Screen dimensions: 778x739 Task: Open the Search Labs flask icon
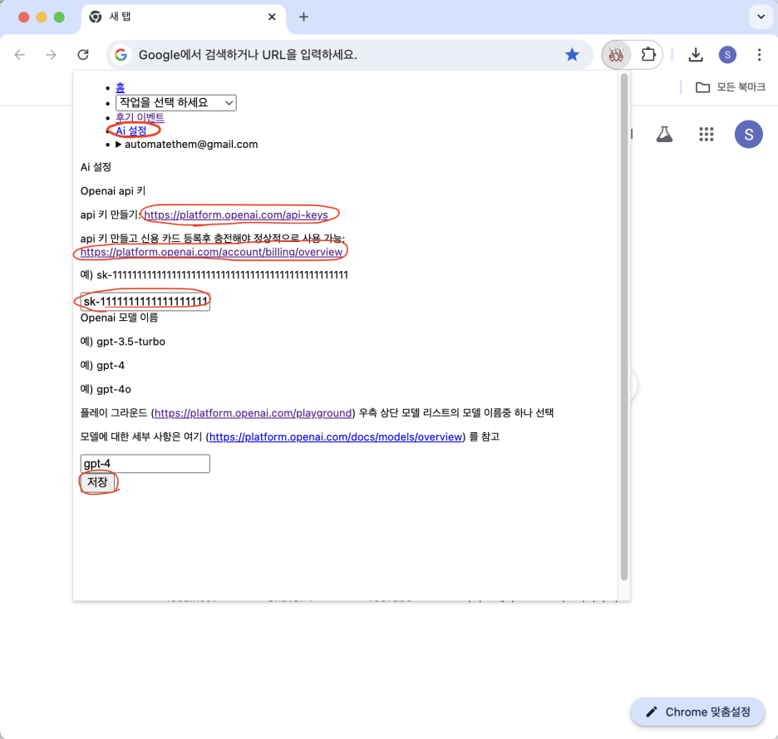[664, 134]
